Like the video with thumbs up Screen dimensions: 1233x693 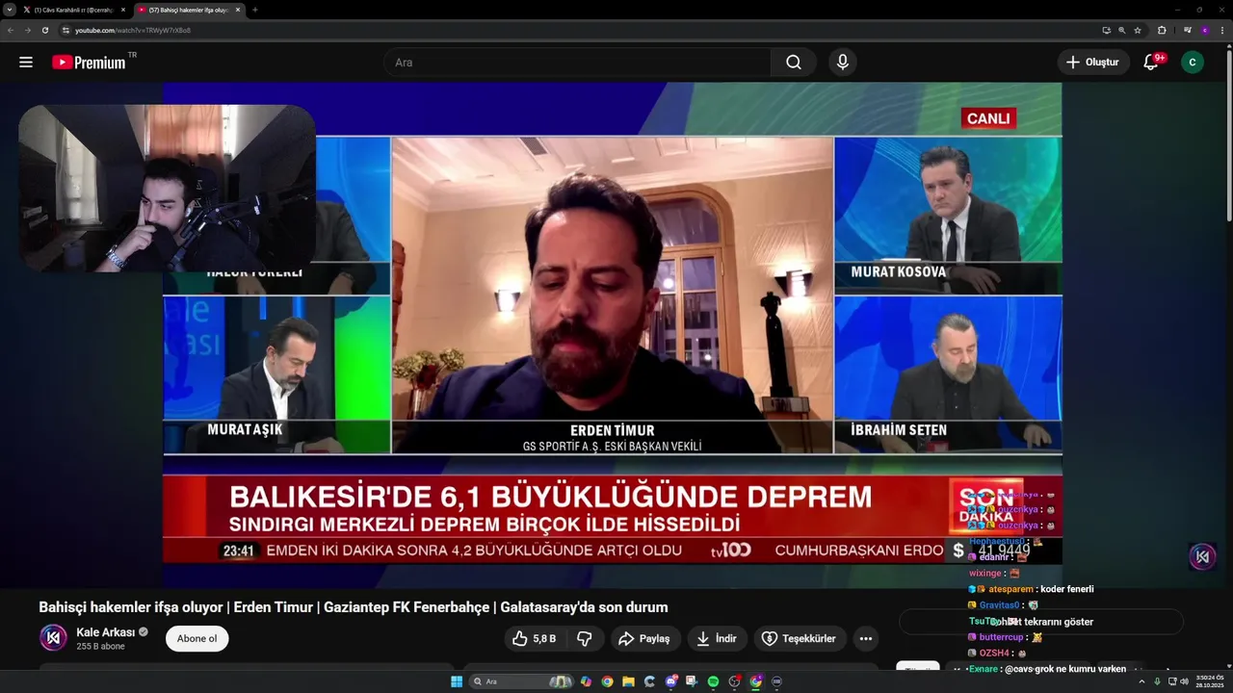(x=534, y=638)
